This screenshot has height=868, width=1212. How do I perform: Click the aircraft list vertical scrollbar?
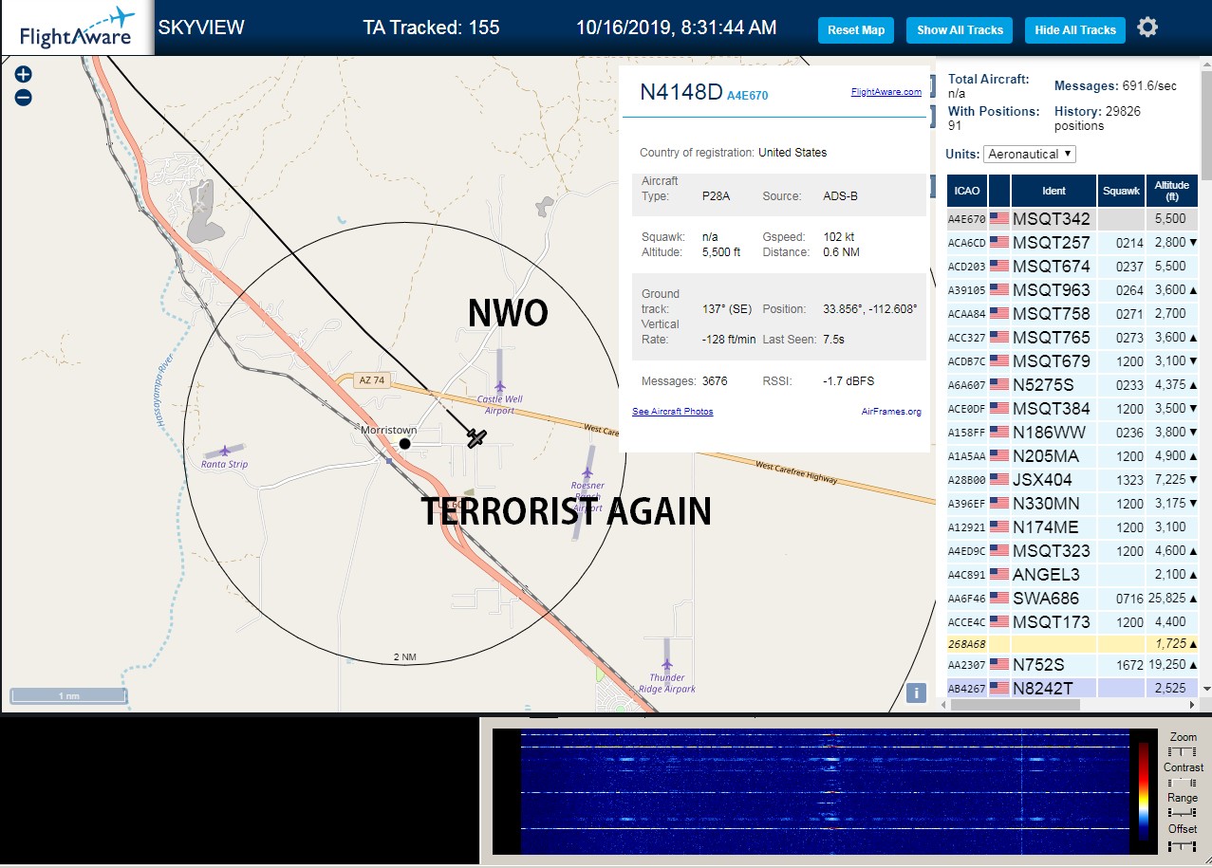point(1206,123)
